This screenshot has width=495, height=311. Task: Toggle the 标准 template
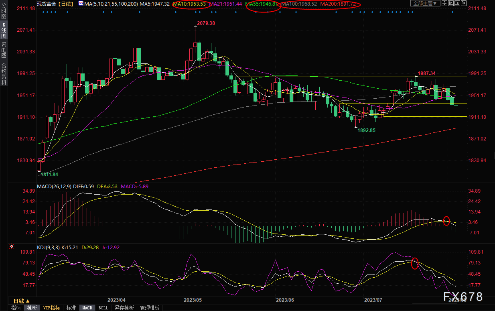[x=71, y=308]
